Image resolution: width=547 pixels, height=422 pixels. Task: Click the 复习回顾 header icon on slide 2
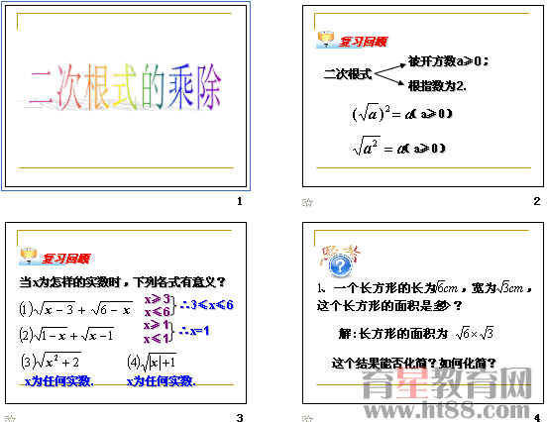tap(326, 40)
